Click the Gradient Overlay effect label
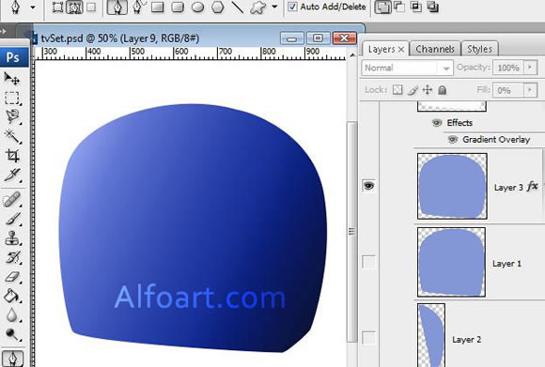Image resolution: width=545 pixels, height=367 pixels. [x=496, y=140]
